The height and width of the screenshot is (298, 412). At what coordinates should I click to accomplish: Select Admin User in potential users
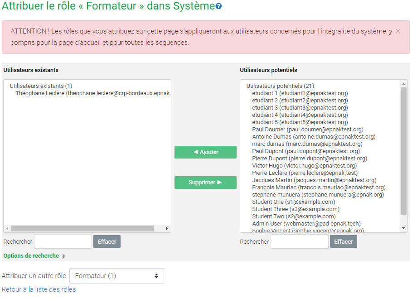click(x=306, y=223)
